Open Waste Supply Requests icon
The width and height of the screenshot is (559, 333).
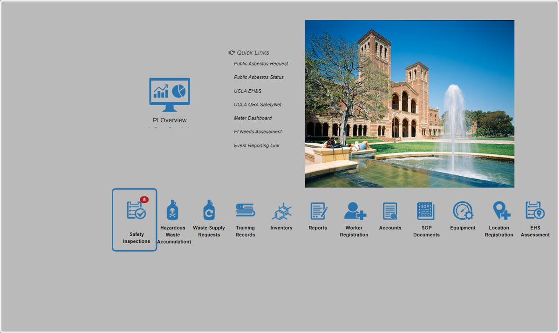point(209,211)
